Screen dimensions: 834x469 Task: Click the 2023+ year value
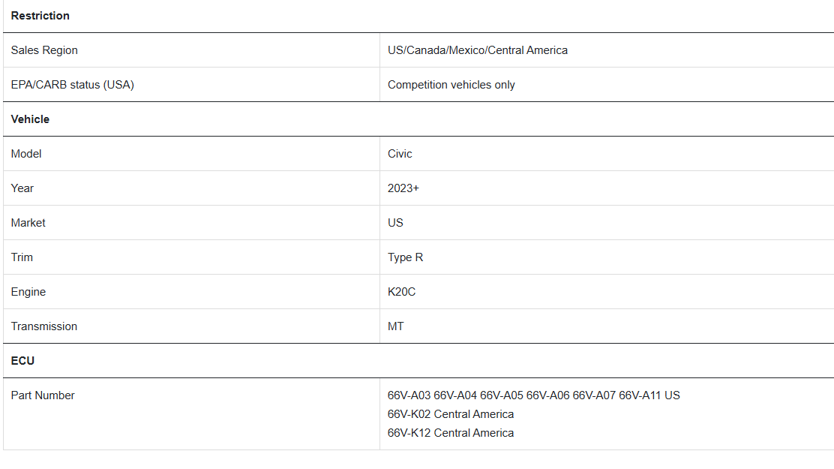click(x=403, y=188)
